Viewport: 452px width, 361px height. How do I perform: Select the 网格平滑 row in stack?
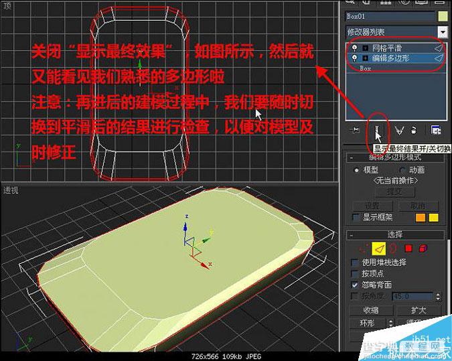coord(397,48)
